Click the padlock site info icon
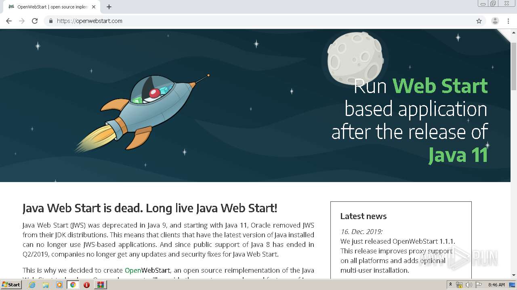517x290 pixels. point(50,21)
